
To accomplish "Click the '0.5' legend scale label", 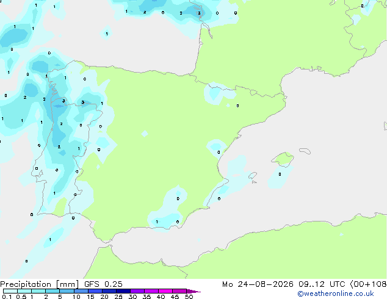I will coord(21,297).
